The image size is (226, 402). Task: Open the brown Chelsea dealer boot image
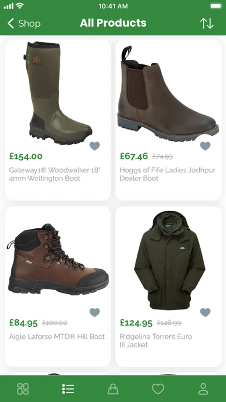click(x=168, y=94)
